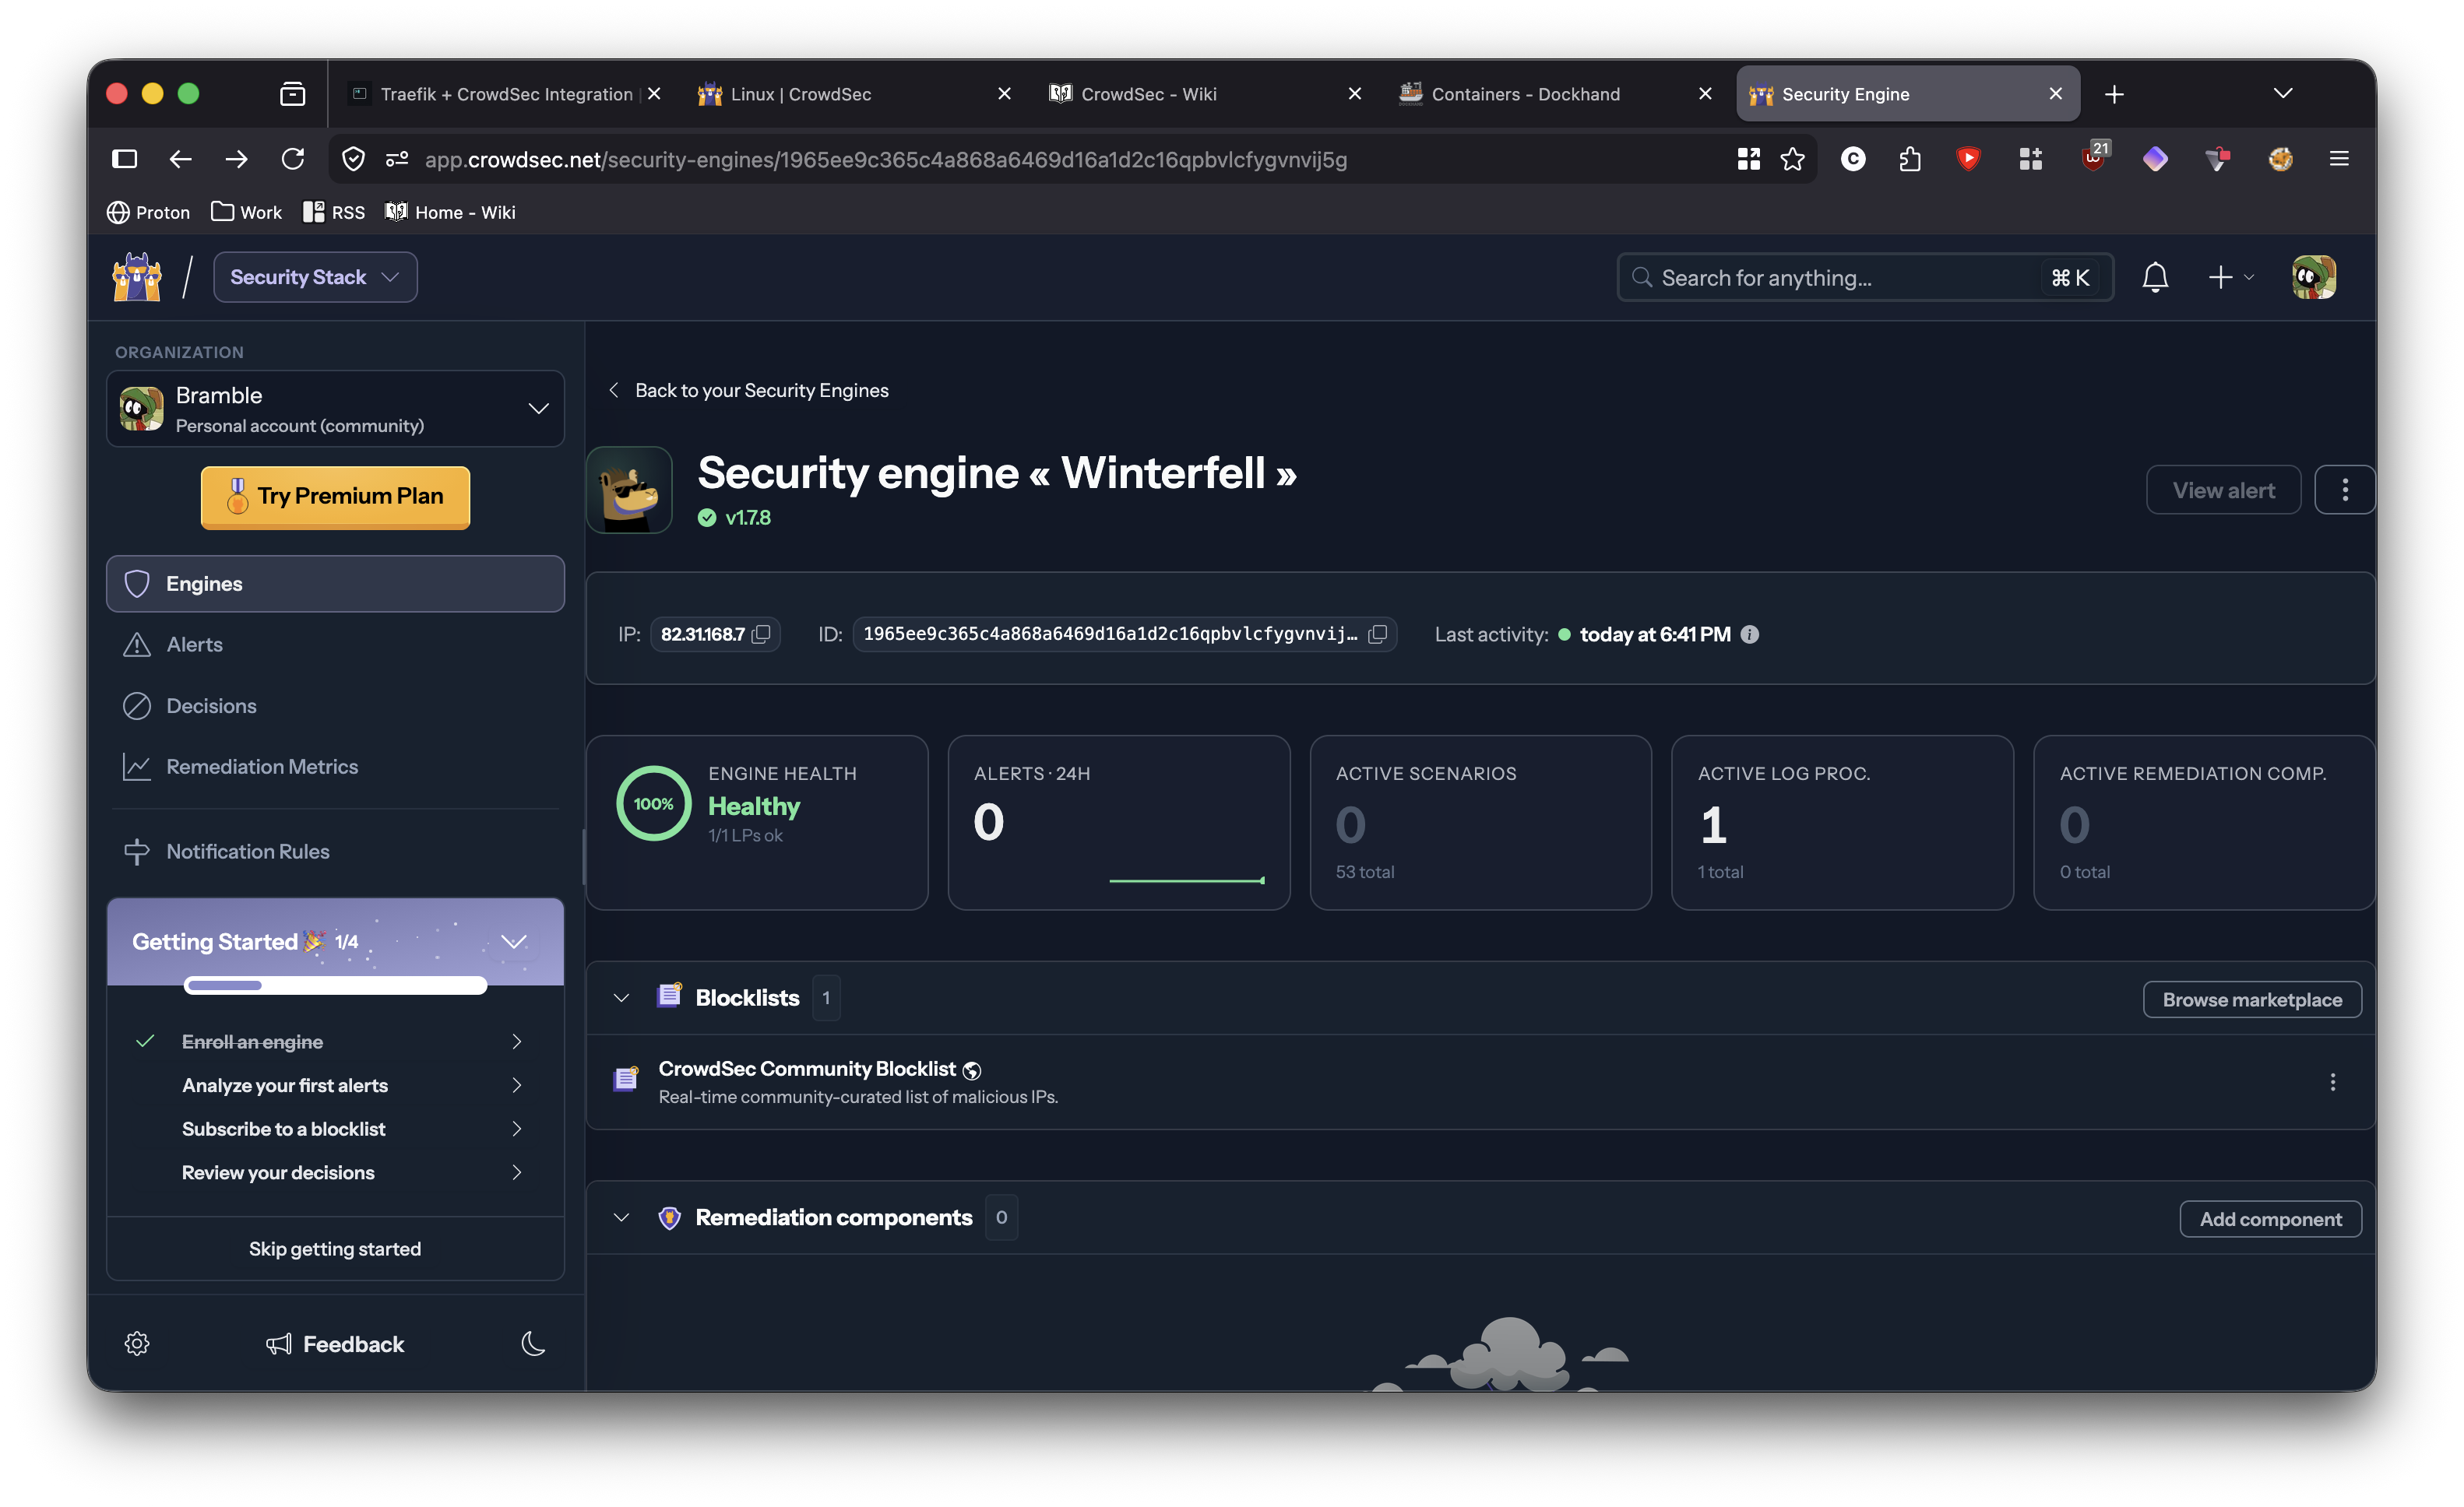The image size is (2464, 1507).
Task: Go to Decisions in the sidebar
Action: coord(335,705)
